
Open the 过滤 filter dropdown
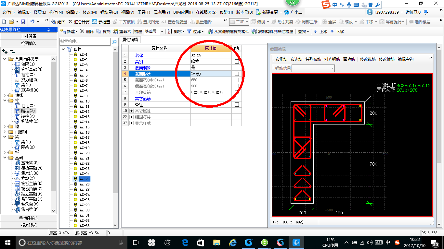202,32
